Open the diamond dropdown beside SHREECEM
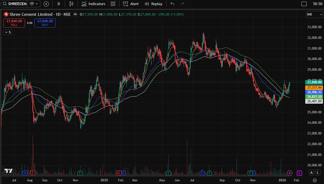 pos(34,4)
